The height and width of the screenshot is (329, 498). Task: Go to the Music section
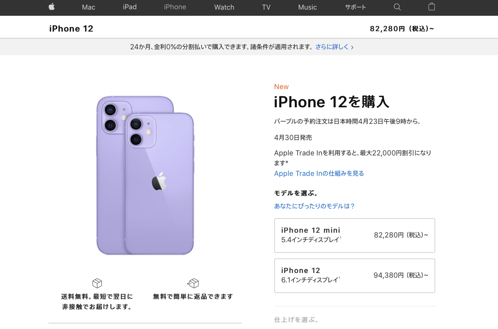(308, 7)
